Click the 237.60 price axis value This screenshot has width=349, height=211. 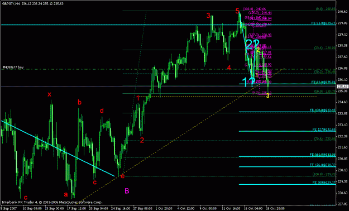click(342, 57)
